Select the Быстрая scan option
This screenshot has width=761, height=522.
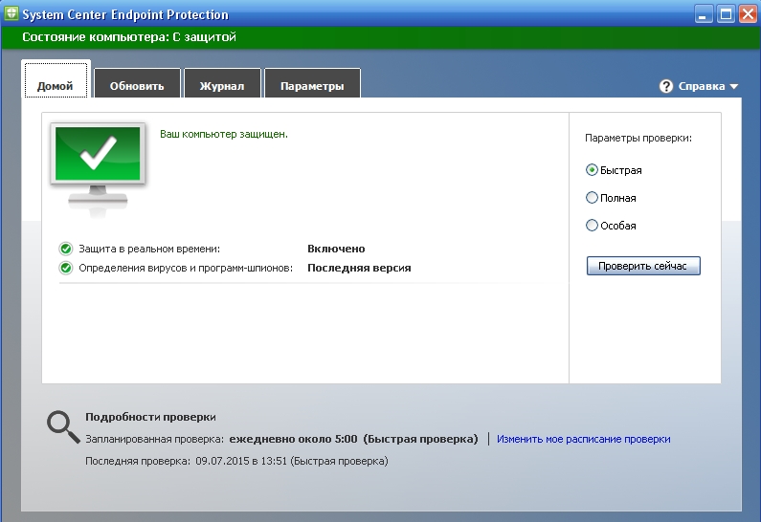click(x=592, y=170)
